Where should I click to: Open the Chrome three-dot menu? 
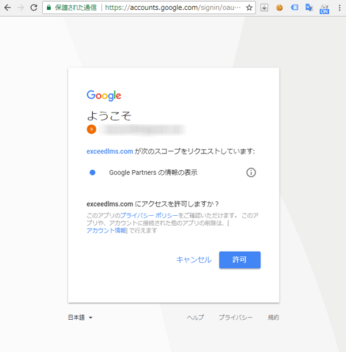point(340,8)
